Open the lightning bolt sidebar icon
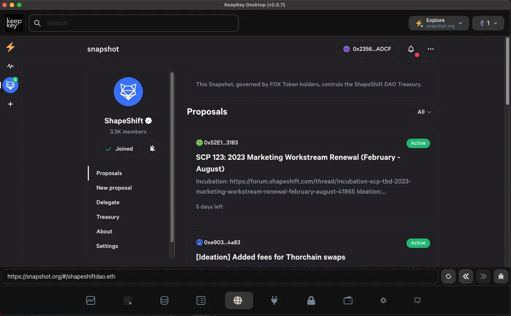The height and width of the screenshot is (316, 511). tap(10, 47)
